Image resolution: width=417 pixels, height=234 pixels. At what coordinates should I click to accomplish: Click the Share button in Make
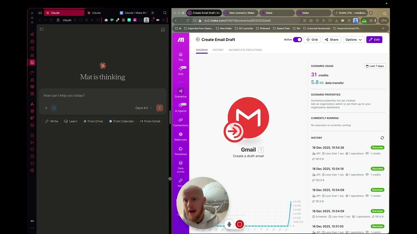click(331, 40)
